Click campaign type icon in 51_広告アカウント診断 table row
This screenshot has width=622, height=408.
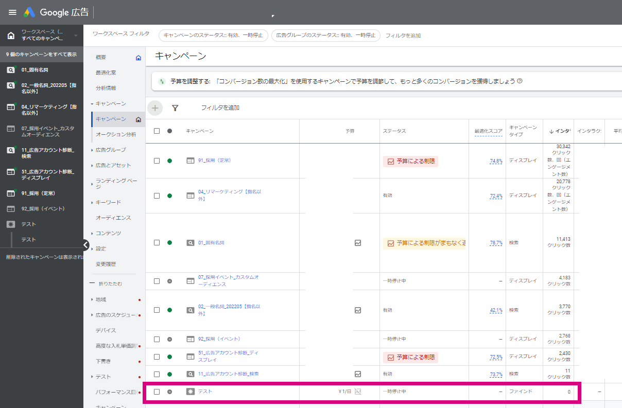190,357
